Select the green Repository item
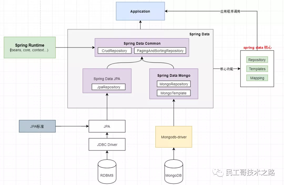The height and width of the screenshot is (185, 284). (x=257, y=60)
